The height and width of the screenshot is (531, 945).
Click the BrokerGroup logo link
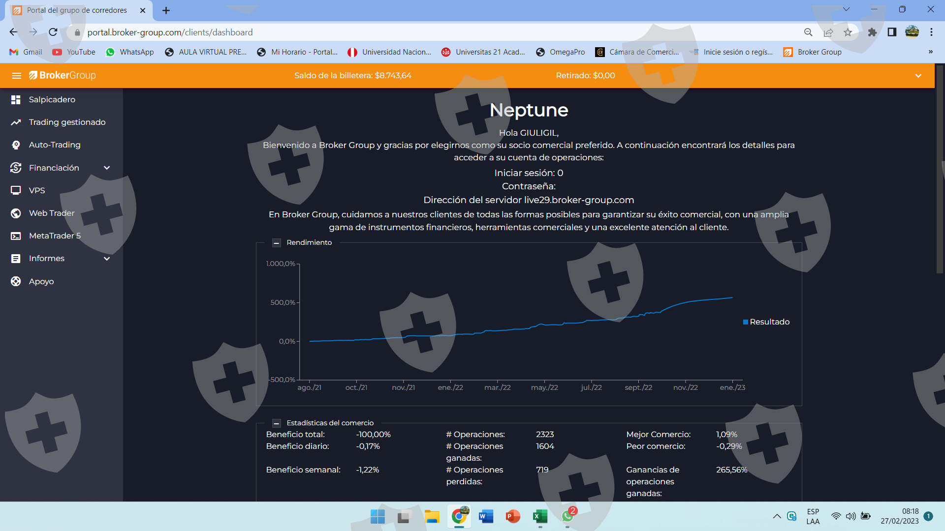(63, 76)
